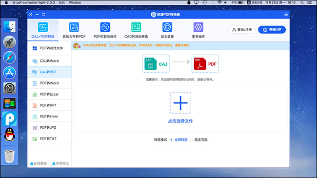The width and height of the screenshot is (317, 178).
Task: Select PDF转Word in sidebar
Action: click(49, 83)
